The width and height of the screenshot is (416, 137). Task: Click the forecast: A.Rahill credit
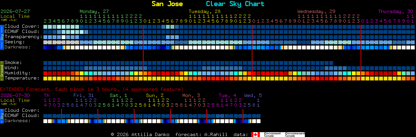coord(201,134)
